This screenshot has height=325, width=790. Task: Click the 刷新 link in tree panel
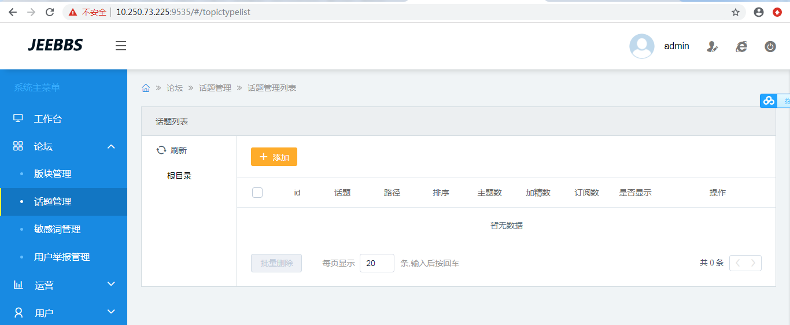[x=172, y=150]
